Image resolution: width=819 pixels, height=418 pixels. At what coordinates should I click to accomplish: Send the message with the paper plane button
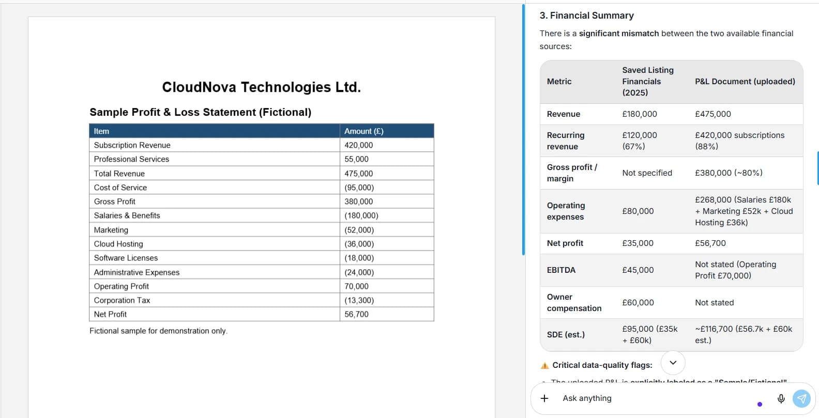tap(801, 398)
